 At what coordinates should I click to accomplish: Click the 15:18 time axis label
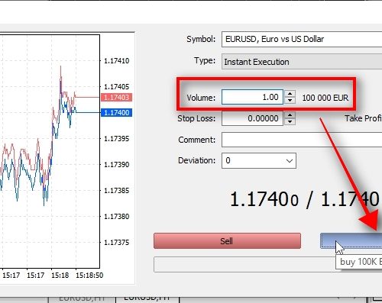pos(60,276)
